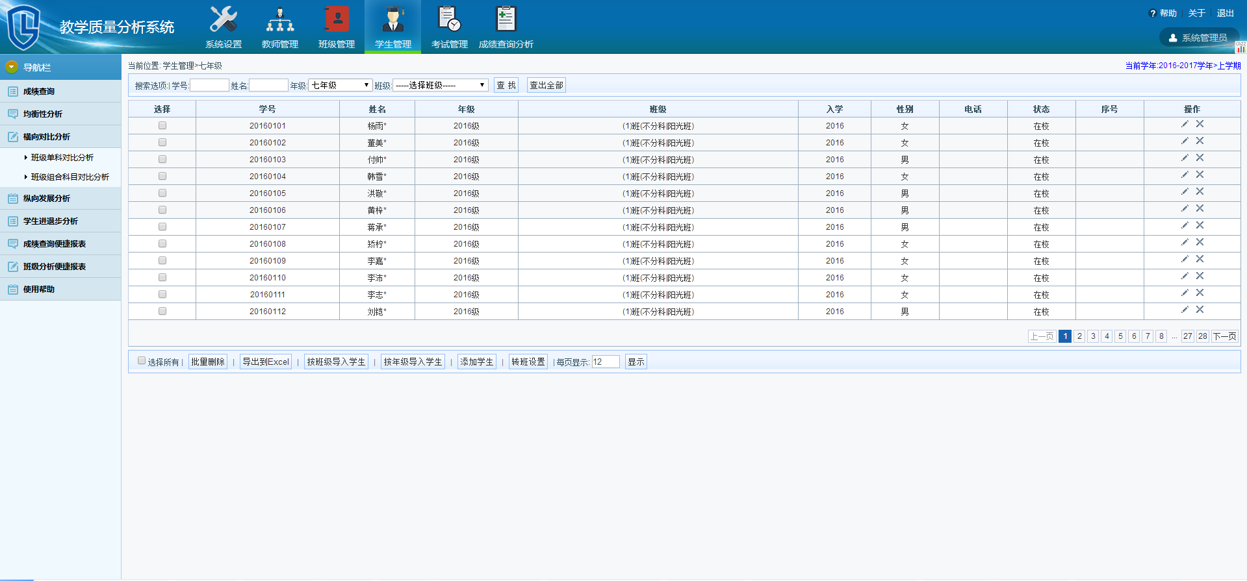Edit student 20160106 pencil icon

(x=1185, y=208)
